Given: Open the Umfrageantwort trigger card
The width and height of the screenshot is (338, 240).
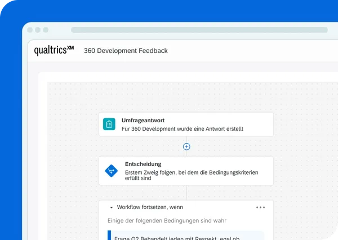Looking at the screenshot, I should coord(186,124).
